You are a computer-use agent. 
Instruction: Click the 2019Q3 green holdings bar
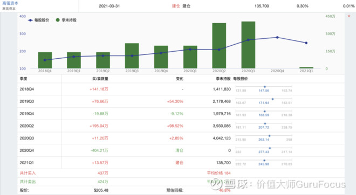132,56
